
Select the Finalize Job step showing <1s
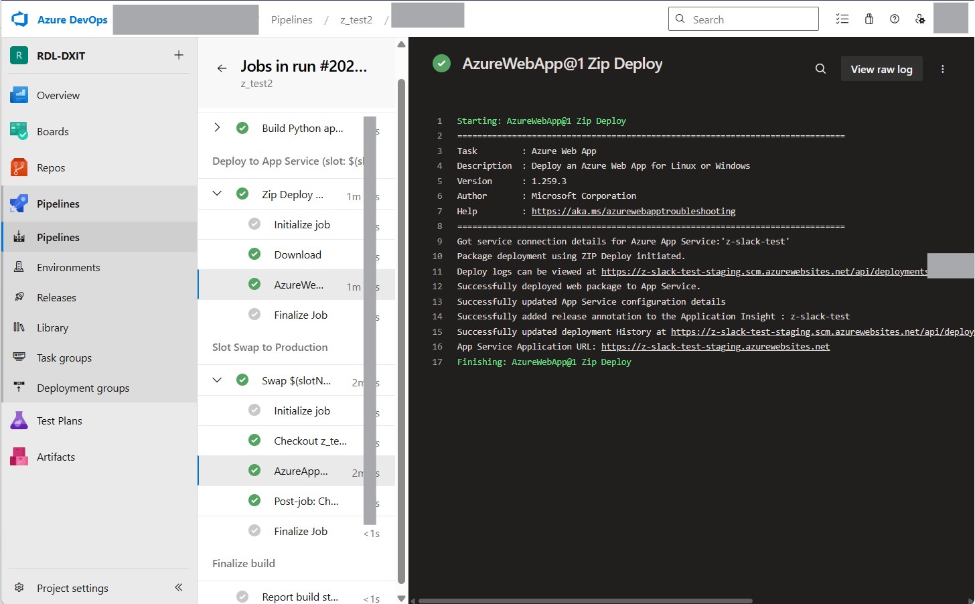296,531
